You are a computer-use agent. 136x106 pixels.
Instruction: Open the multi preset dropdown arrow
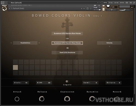tap(9, 3)
